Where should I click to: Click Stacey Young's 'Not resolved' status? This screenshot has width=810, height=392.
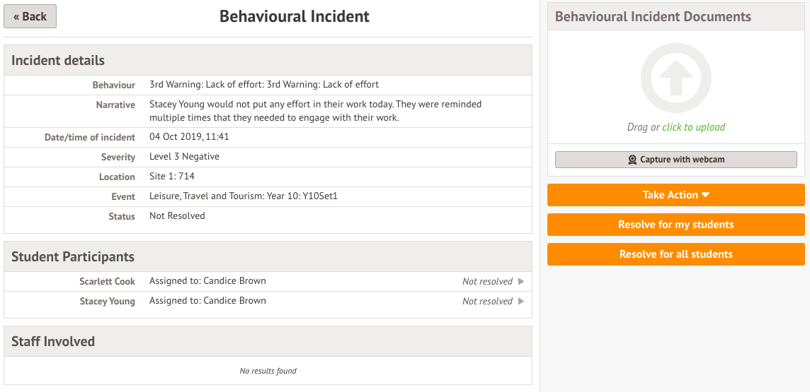487,301
